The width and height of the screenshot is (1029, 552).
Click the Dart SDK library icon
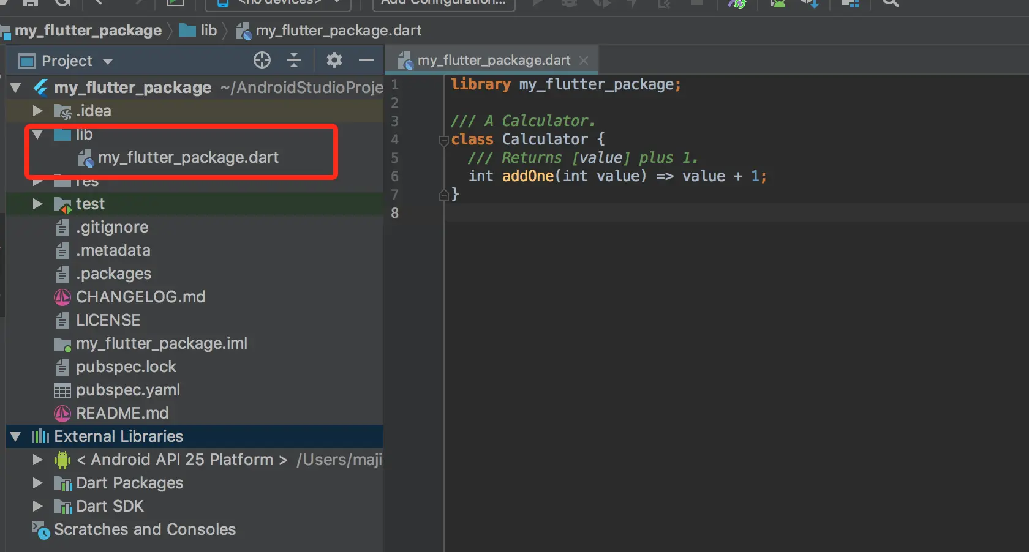click(62, 507)
